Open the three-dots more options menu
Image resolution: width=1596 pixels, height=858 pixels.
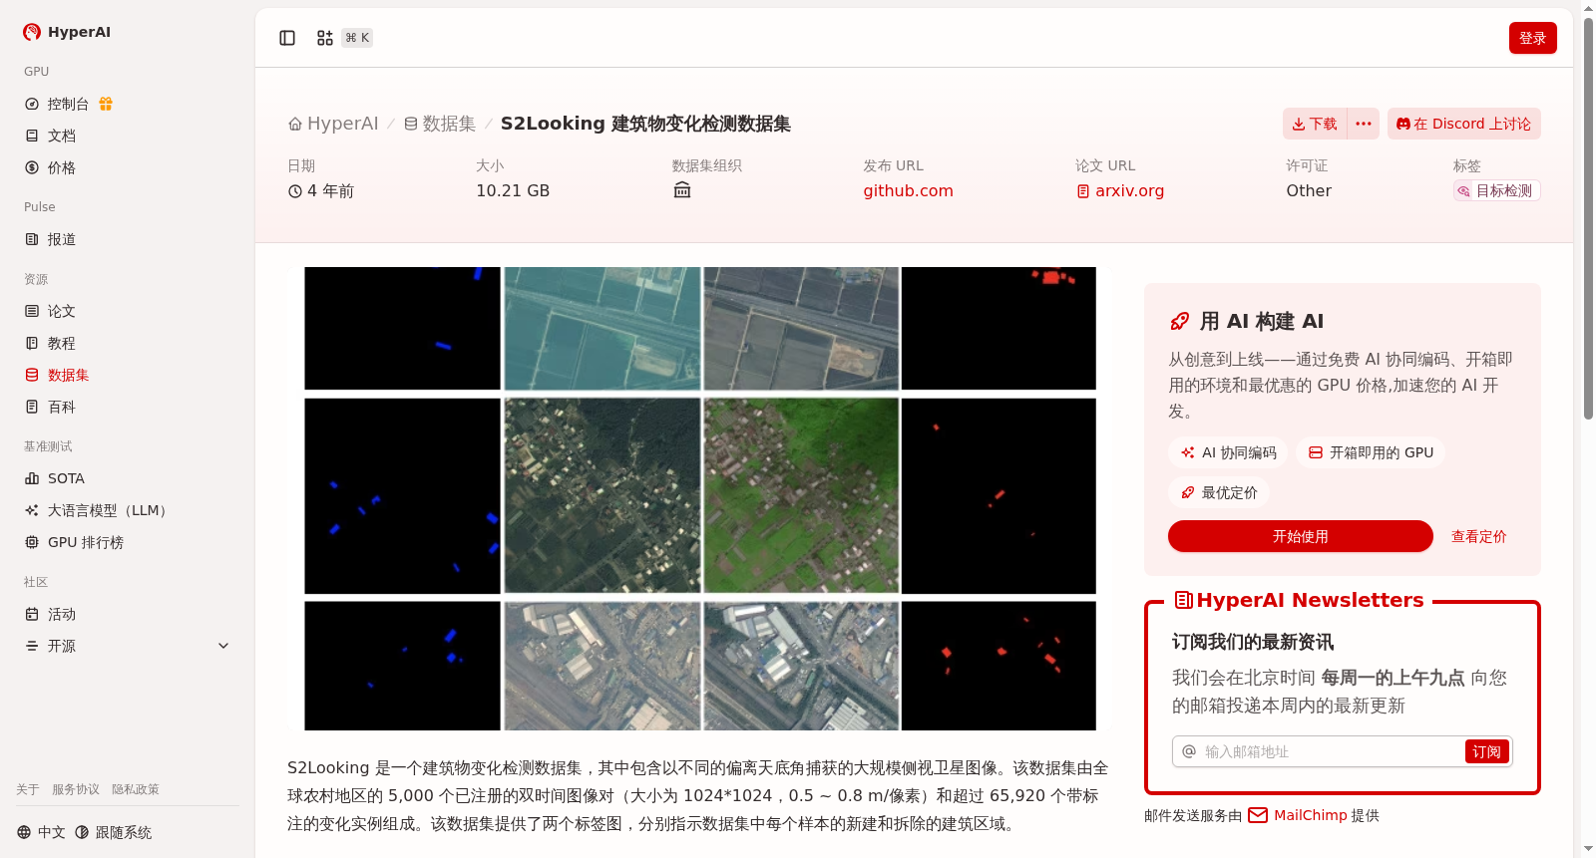pyautogui.click(x=1364, y=124)
